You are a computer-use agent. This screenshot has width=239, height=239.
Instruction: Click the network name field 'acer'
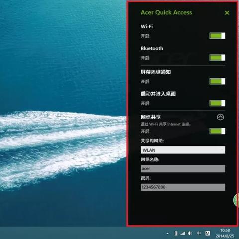(x=183, y=169)
